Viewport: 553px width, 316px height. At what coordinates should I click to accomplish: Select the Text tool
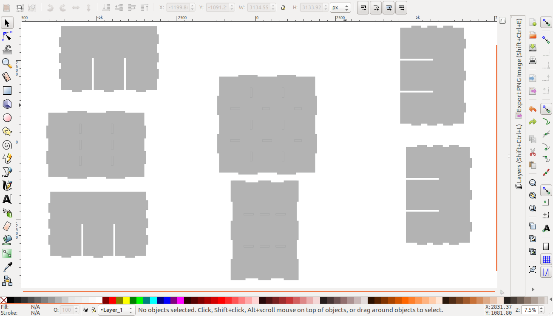coord(7,199)
